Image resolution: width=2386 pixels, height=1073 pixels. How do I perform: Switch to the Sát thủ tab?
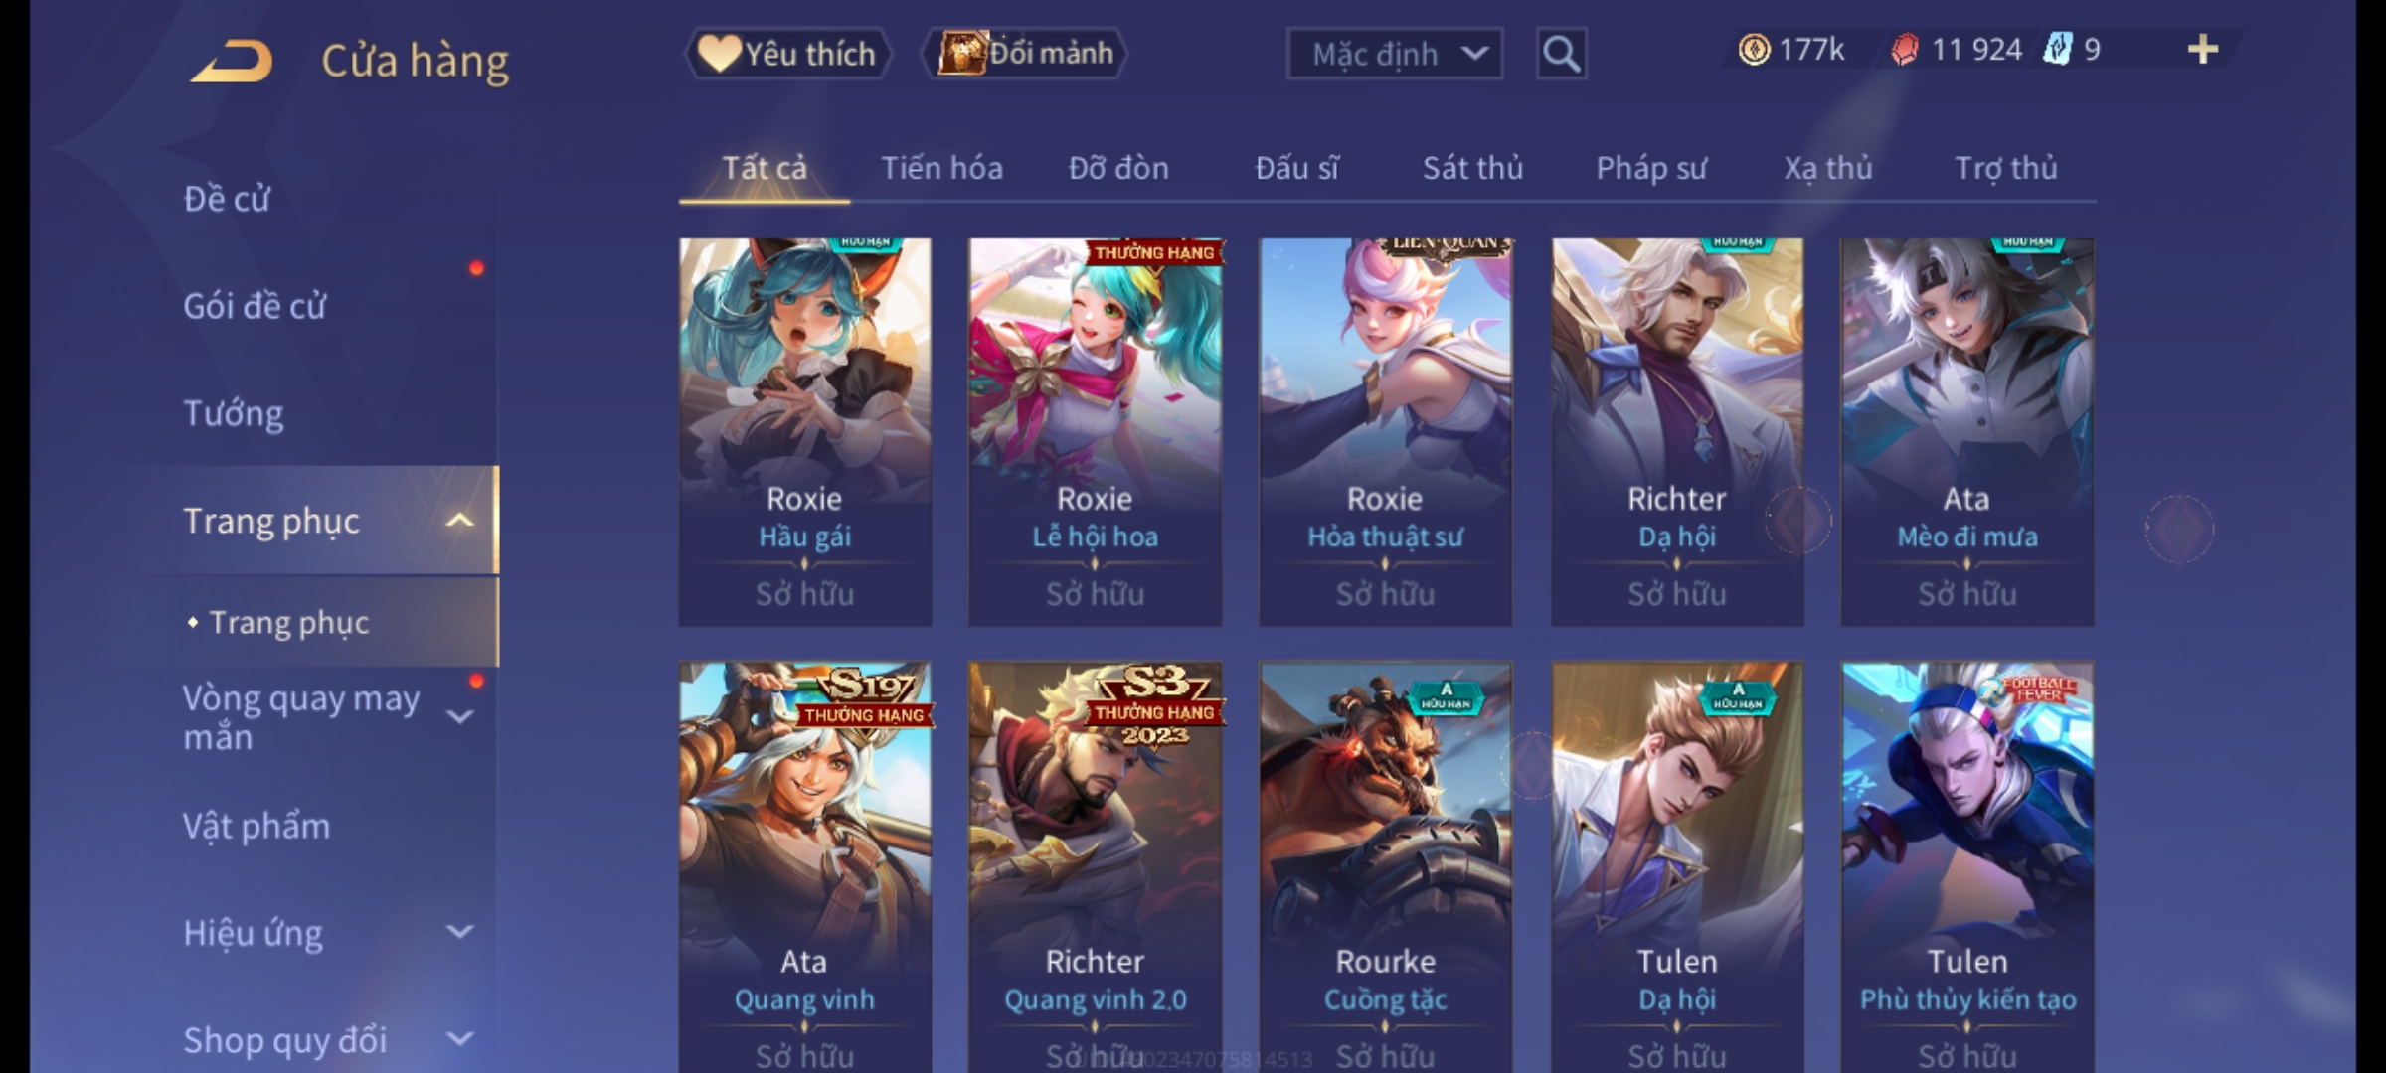point(1472,168)
